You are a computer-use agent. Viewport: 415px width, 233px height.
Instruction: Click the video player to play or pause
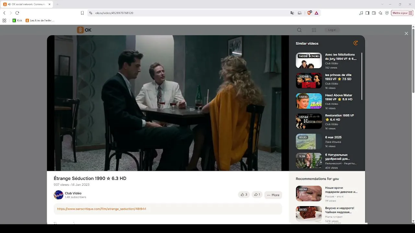coord(168,103)
